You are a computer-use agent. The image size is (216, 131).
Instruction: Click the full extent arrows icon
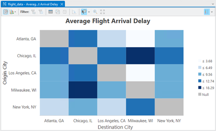pos(102,12)
